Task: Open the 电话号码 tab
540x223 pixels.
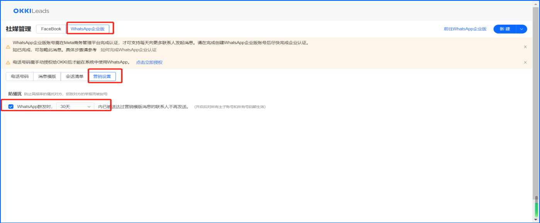Action: 20,76
